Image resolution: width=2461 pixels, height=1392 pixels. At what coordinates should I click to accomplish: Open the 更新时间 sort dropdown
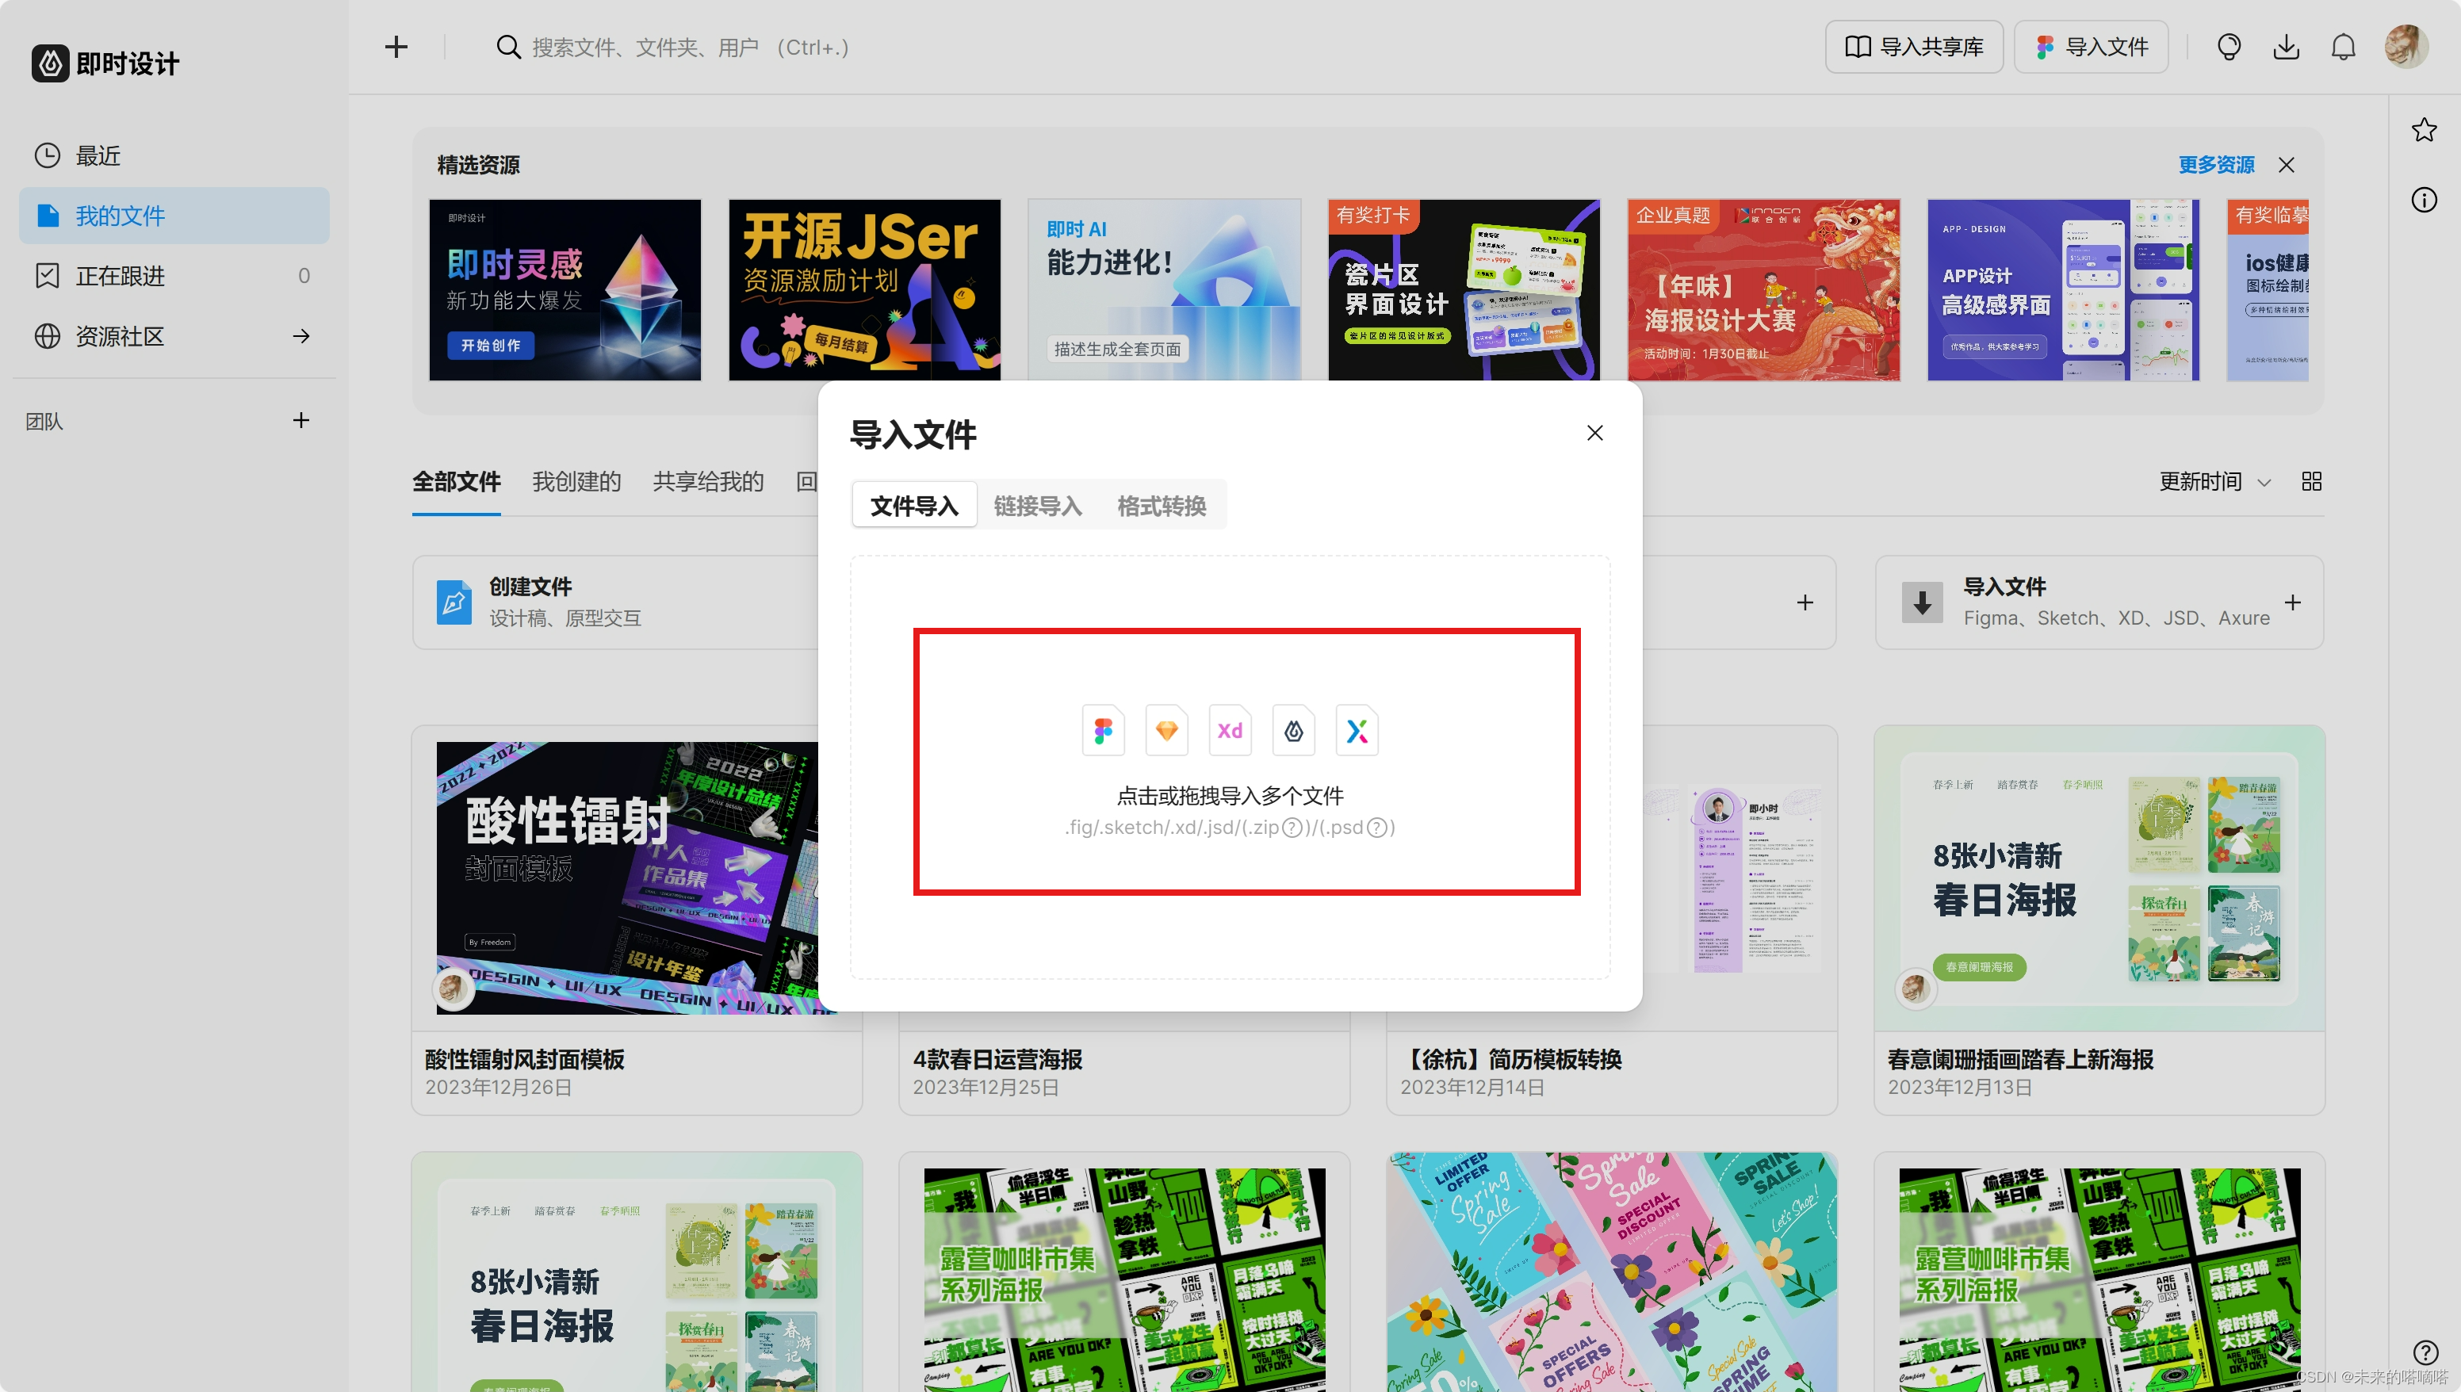(2214, 481)
